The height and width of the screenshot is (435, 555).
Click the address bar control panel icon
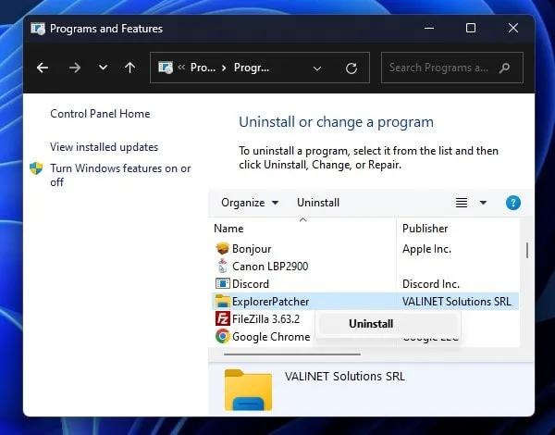(166, 68)
